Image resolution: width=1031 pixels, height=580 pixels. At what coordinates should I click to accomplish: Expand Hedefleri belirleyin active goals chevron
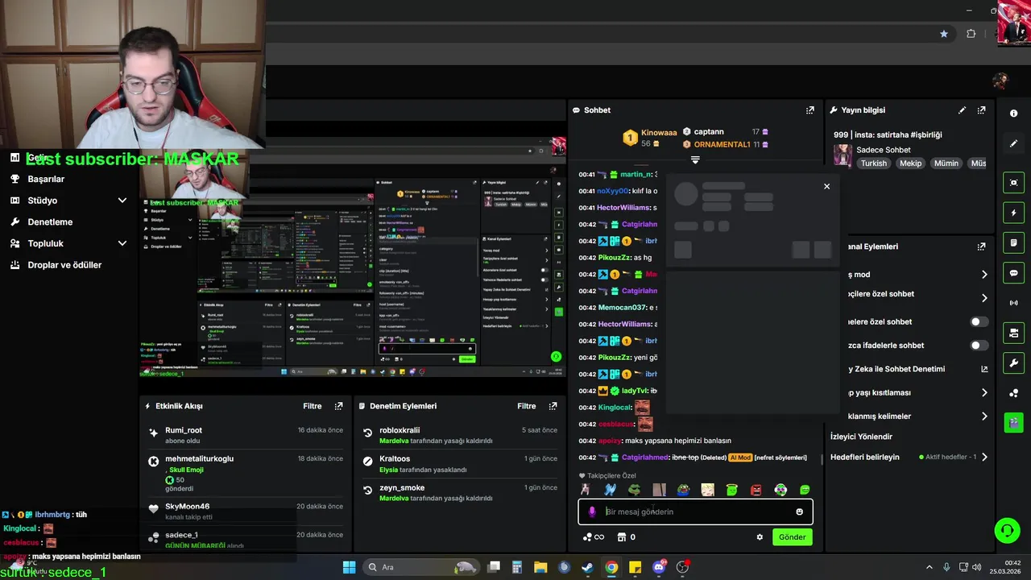(984, 457)
